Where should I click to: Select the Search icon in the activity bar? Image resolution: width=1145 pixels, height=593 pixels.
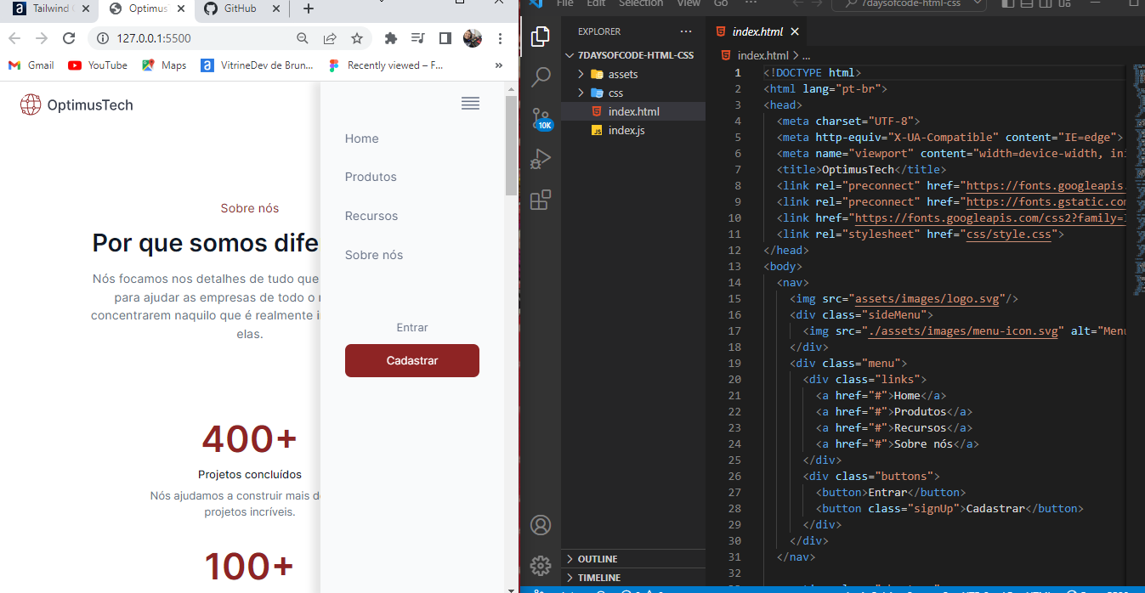click(x=541, y=76)
